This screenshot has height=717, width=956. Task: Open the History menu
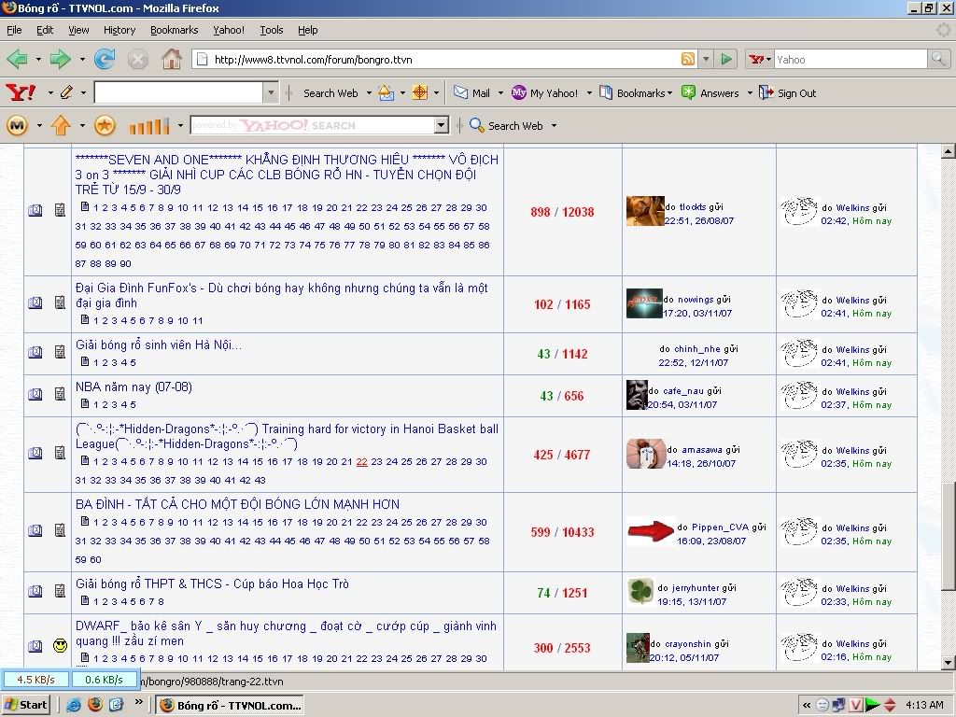tap(119, 30)
